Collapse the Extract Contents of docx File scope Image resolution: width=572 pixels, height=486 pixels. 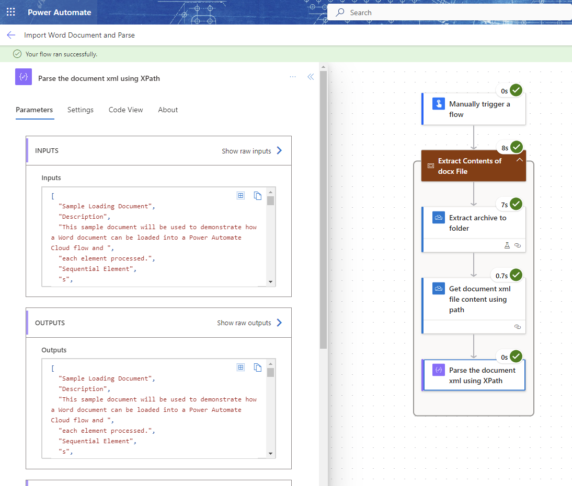(x=520, y=160)
